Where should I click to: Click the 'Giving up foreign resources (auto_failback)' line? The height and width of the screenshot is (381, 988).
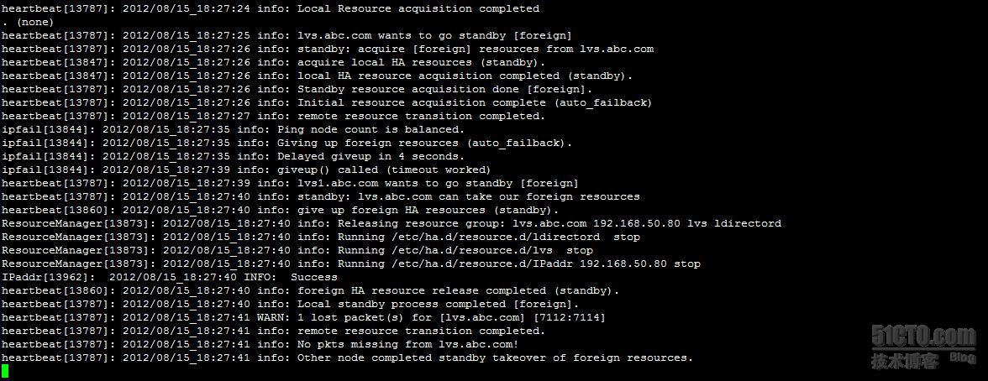(x=286, y=143)
